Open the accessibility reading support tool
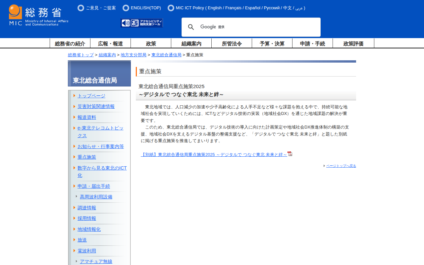Viewport: 424px width, 265px height. [x=142, y=23]
